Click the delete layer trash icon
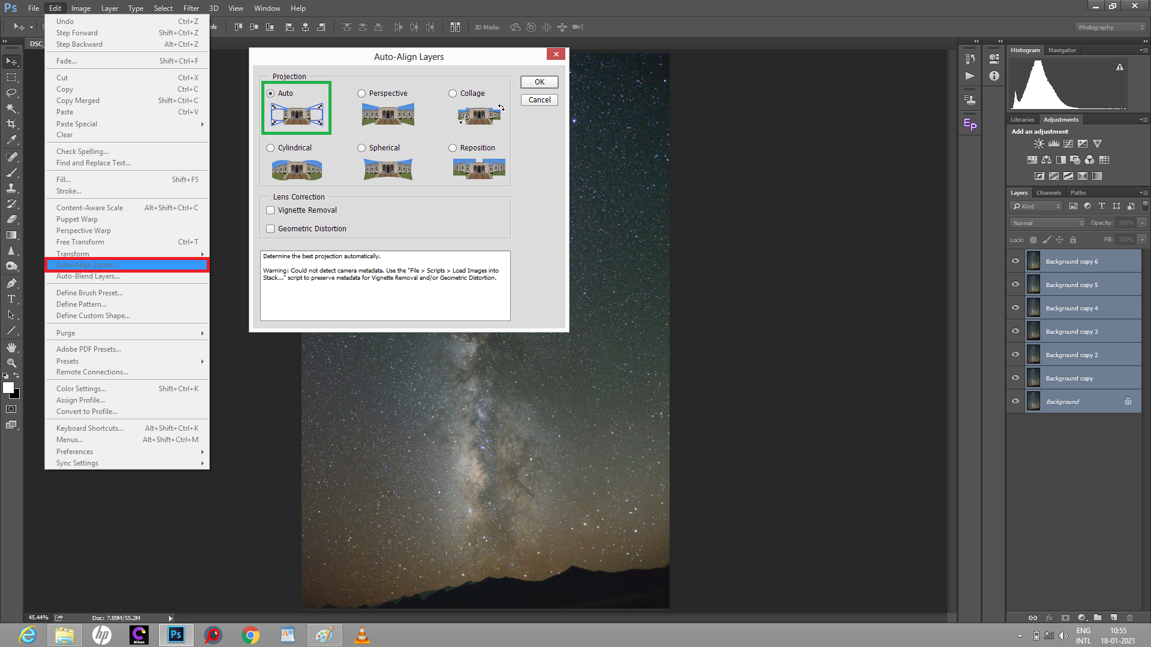The width and height of the screenshot is (1151, 647). 1129,617
